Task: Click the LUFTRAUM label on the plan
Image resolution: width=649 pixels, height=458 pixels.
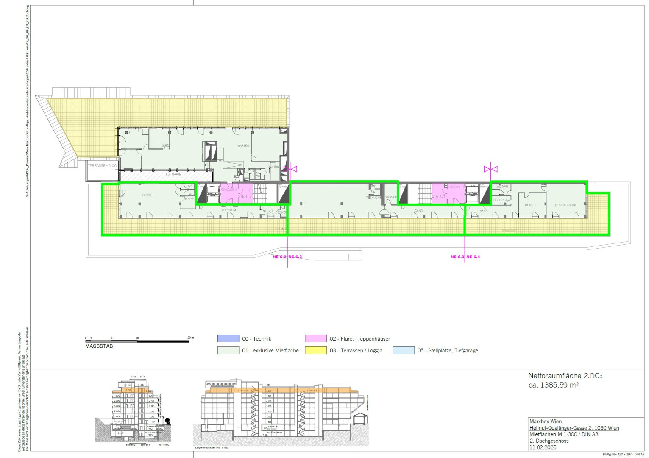Action: [x=173, y=174]
